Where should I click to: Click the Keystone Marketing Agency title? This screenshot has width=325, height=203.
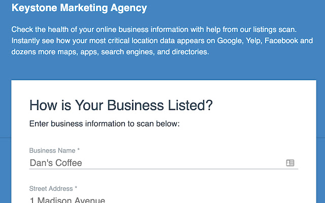pos(79,8)
